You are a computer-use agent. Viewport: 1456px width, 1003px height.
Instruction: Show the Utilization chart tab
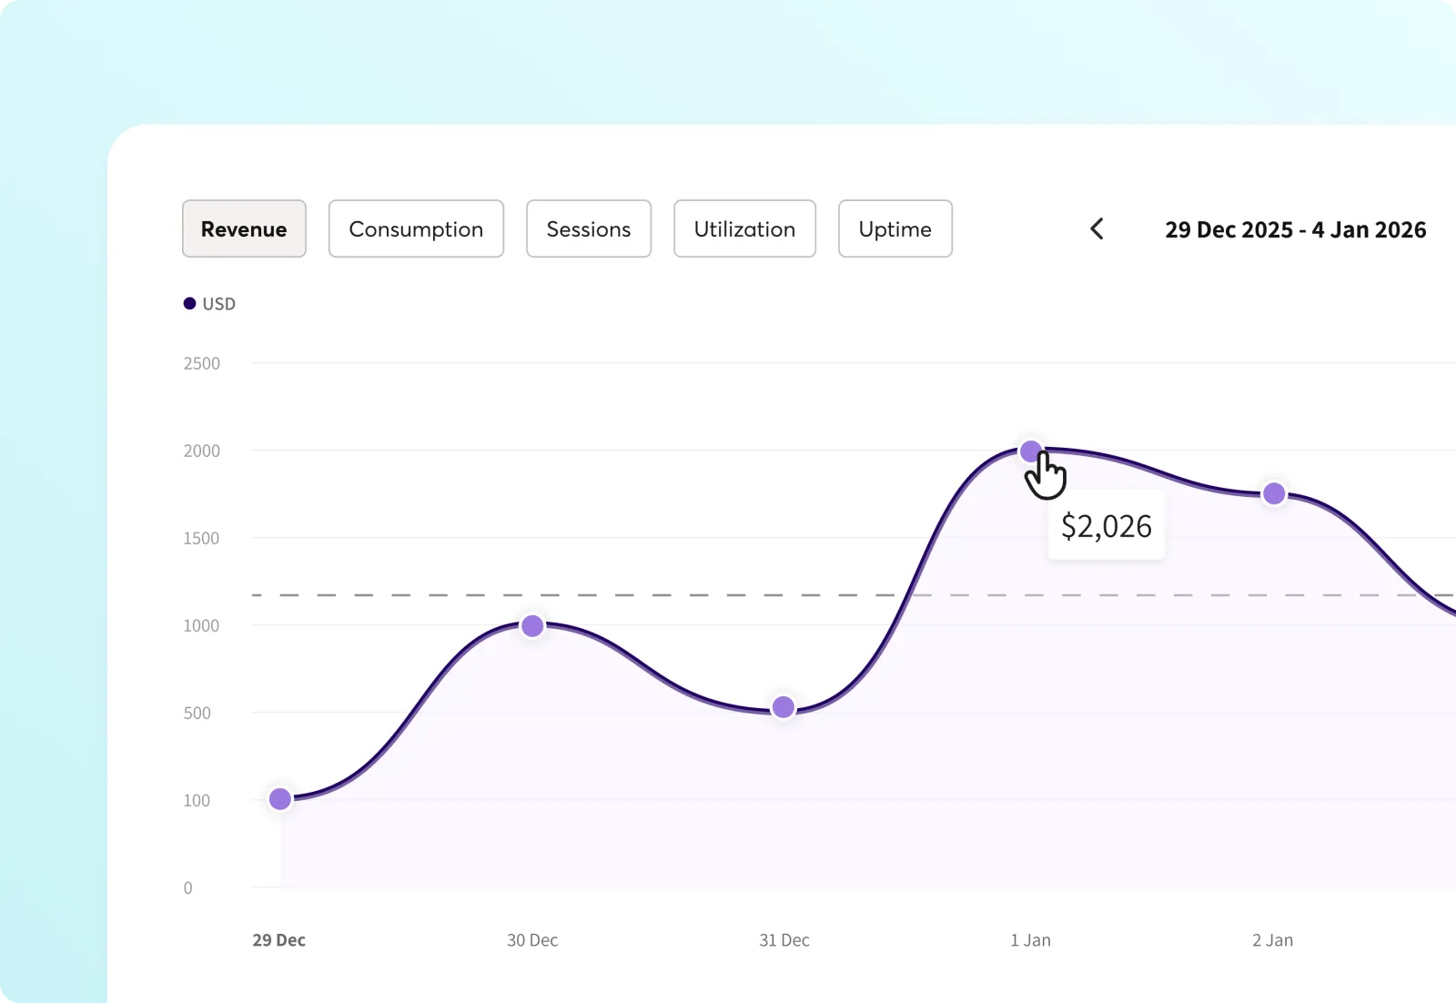(744, 229)
